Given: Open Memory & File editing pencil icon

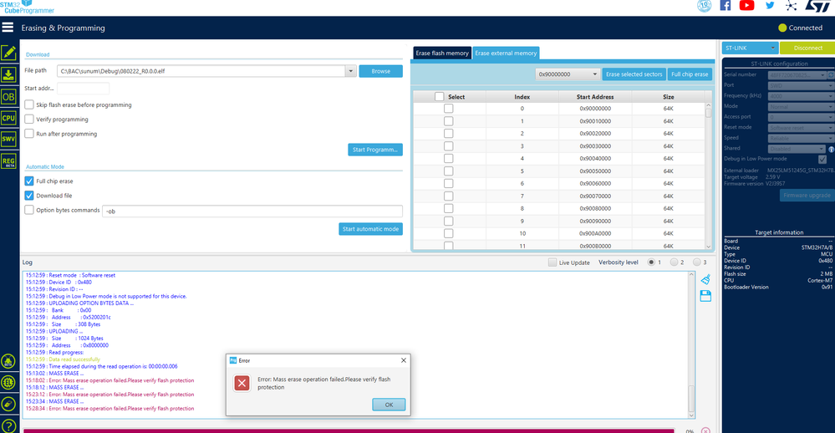Looking at the screenshot, I should (8, 53).
